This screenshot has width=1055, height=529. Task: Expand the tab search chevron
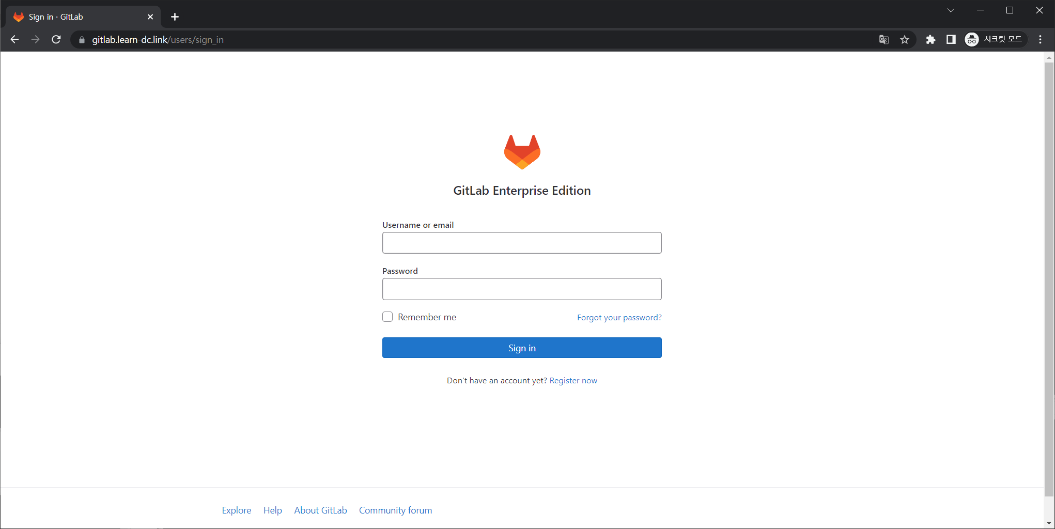(951, 10)
